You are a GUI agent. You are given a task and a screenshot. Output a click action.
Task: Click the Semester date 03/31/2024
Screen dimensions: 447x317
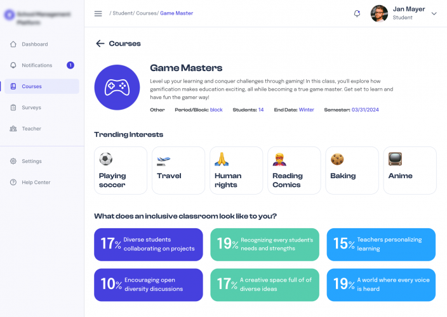coord(365,110)
